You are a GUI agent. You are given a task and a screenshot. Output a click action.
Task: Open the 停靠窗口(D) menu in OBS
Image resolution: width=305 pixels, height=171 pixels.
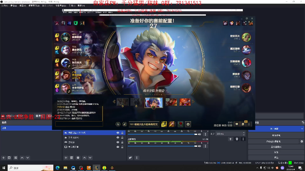34,6
